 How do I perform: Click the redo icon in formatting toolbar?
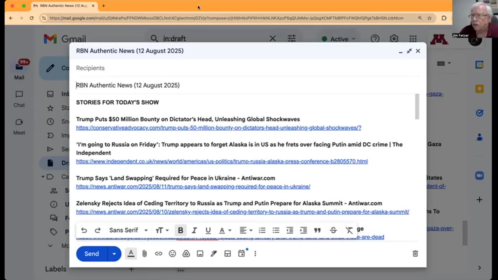click(x=98, y=230)
